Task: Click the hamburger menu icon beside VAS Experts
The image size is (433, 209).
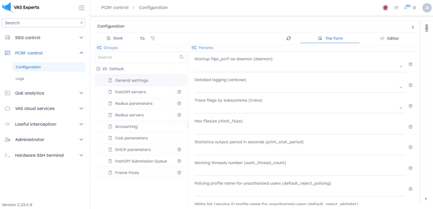Action: [x=82, y=8]
